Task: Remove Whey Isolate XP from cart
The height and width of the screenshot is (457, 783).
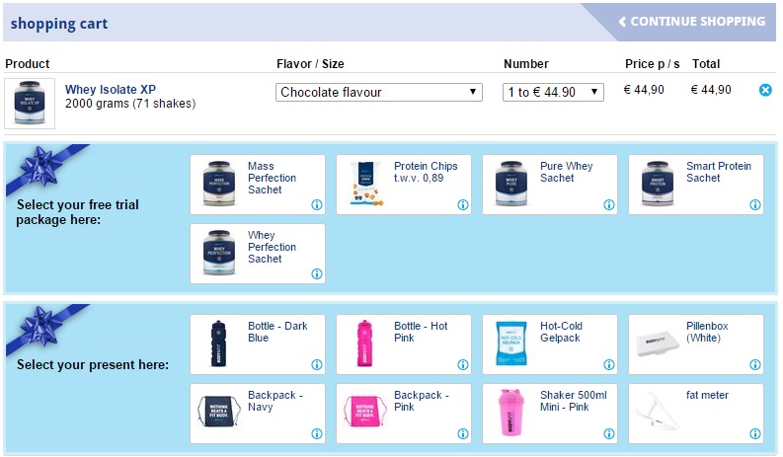Action: click(765, 90)
